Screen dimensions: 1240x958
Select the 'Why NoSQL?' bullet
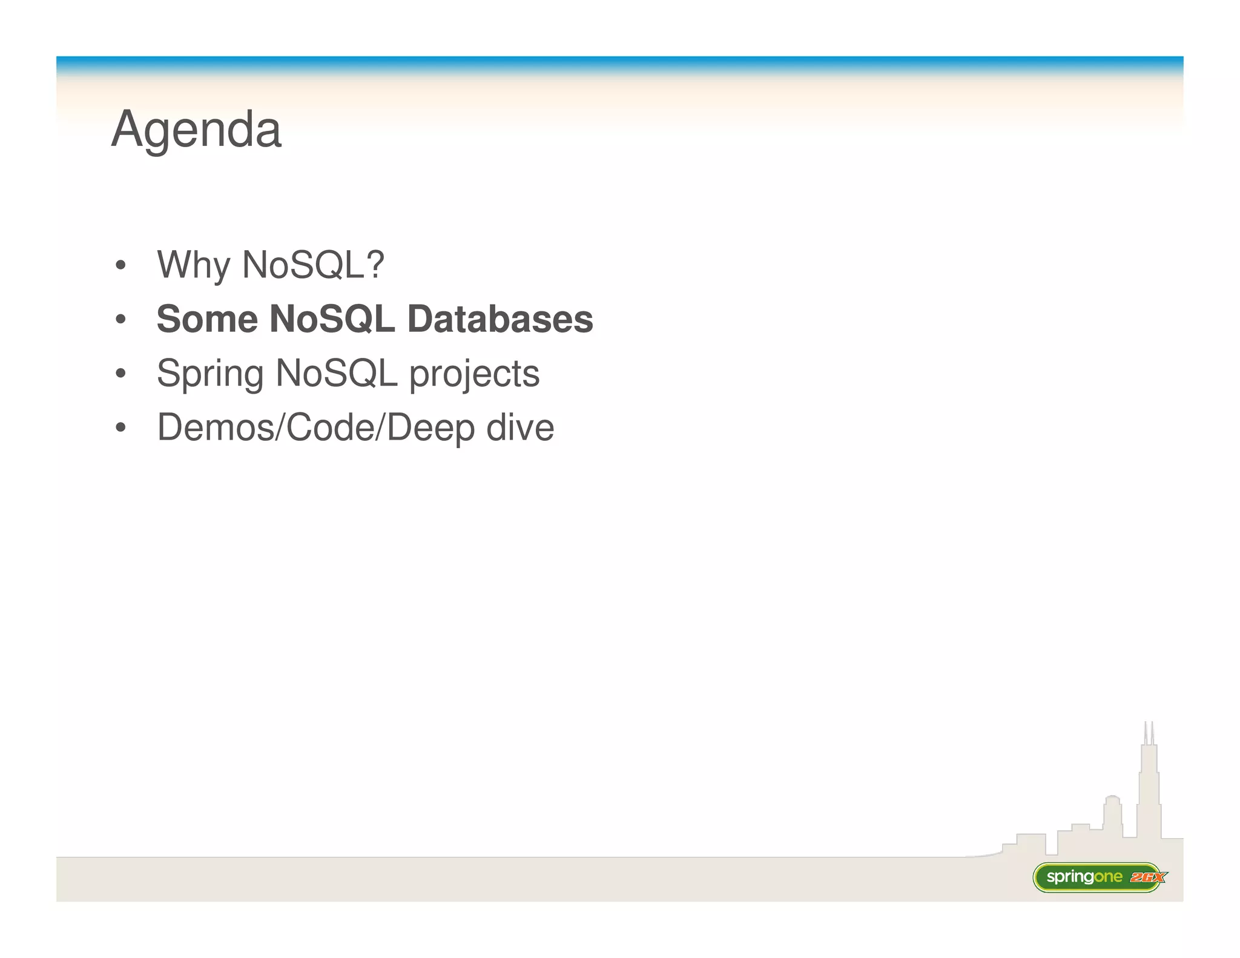tap(271, 265)
